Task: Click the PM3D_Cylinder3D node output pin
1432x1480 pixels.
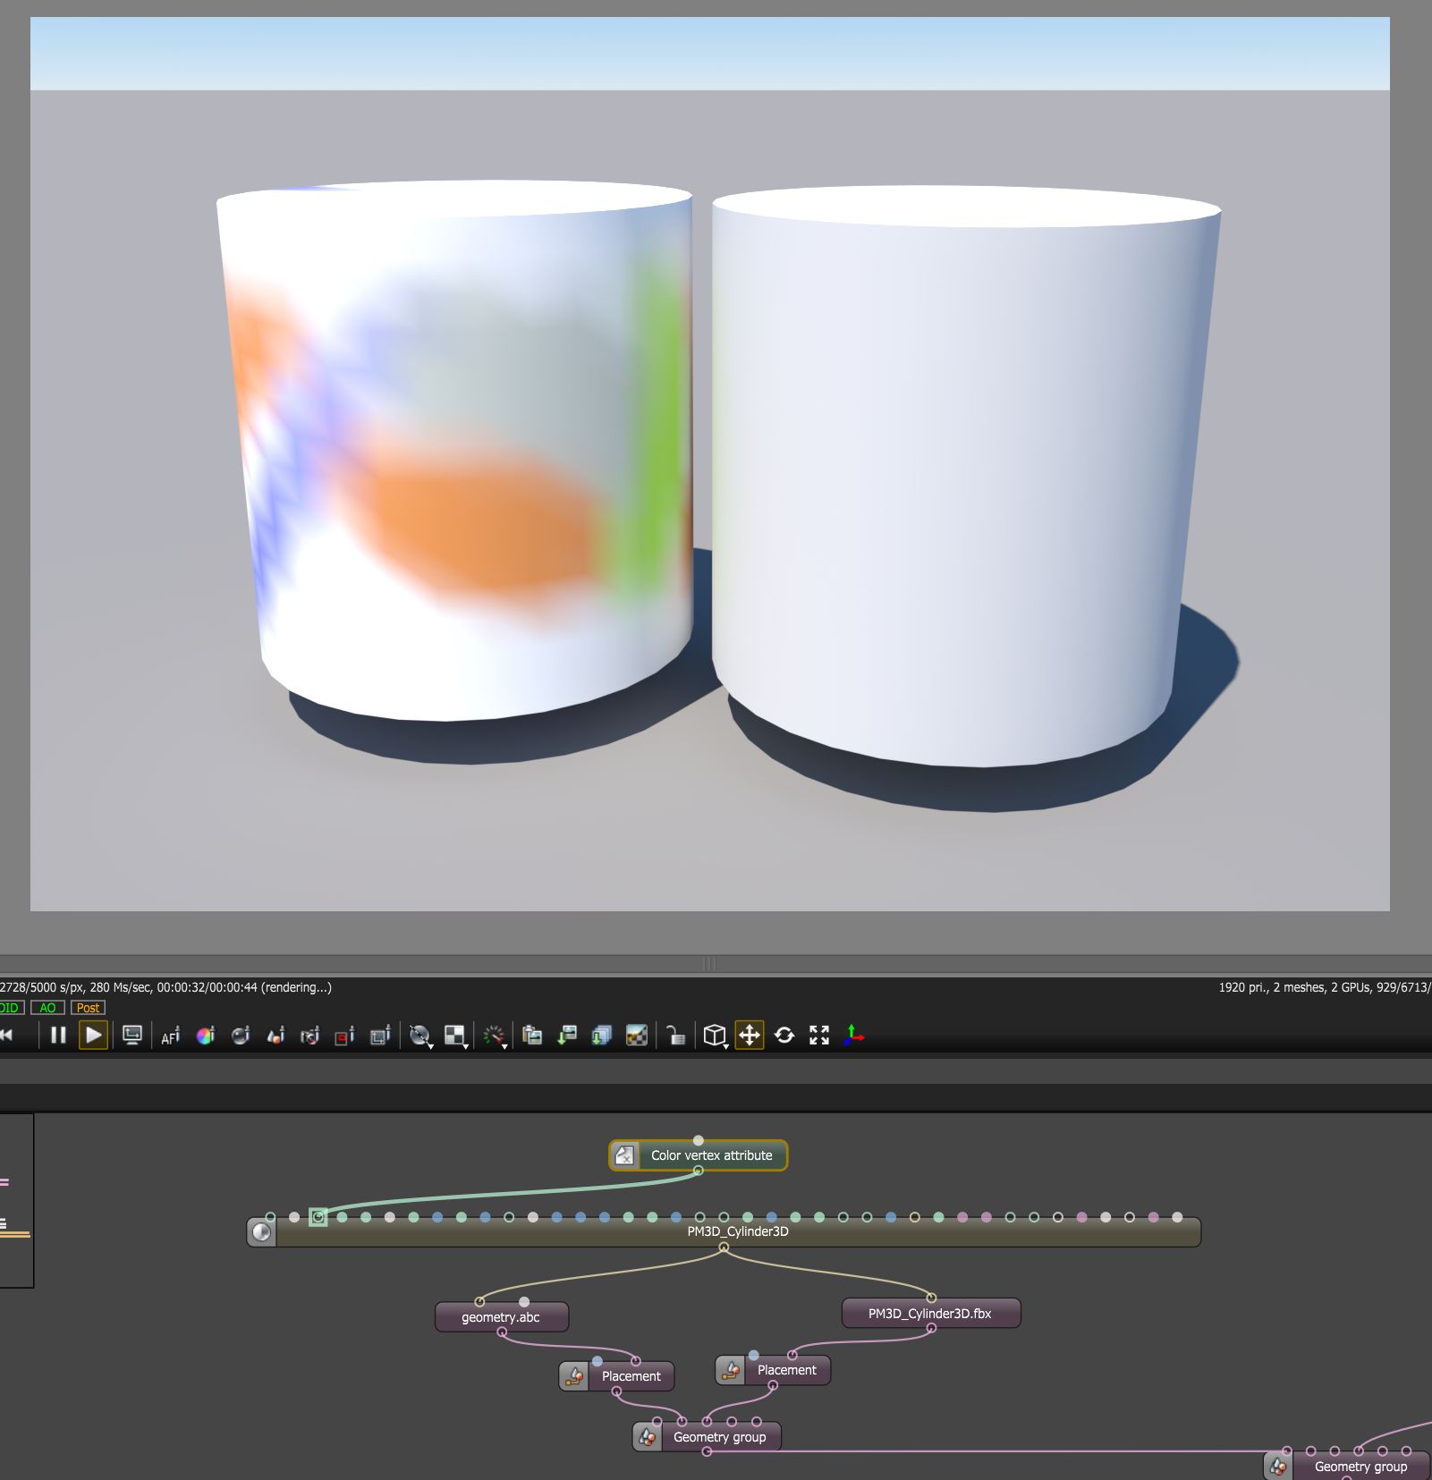Action: click(724, 1247)
